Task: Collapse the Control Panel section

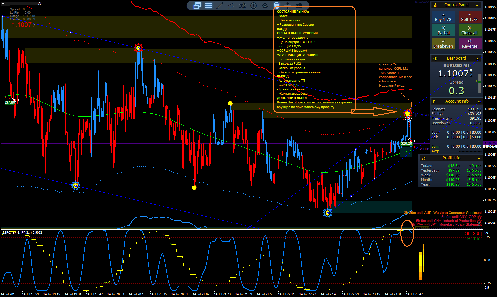Action: tap(477, 5)
